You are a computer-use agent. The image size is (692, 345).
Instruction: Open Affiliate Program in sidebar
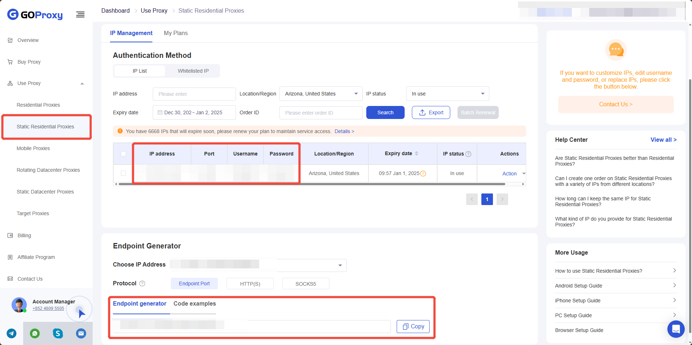[x=36, y=257]
